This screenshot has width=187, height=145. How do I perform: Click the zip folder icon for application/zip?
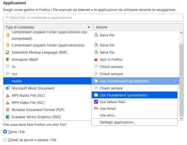point(8,45)
